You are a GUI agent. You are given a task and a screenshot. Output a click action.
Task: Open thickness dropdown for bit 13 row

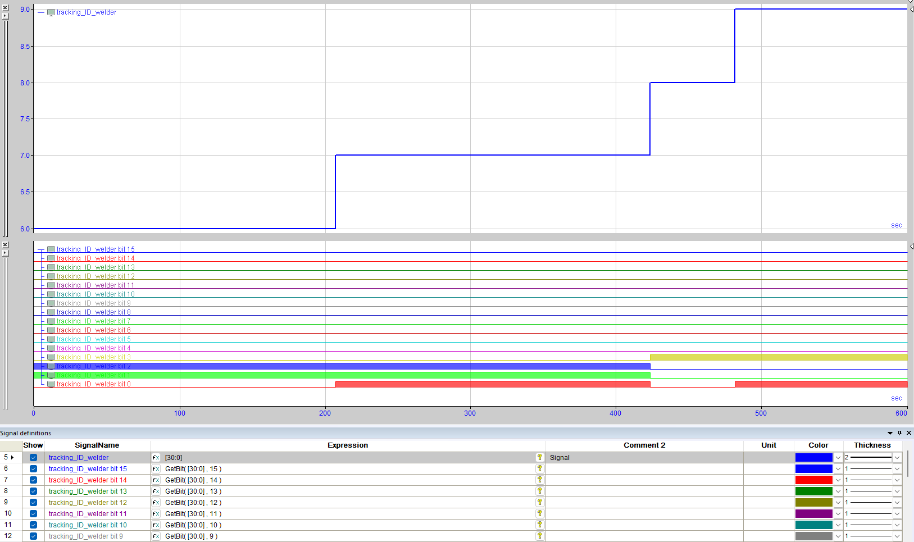pyautogui.click(x=897, y=491)
